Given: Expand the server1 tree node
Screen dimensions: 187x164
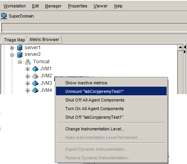Looking at the screenshot, I should pyautogui.click(x=12, y=48).
